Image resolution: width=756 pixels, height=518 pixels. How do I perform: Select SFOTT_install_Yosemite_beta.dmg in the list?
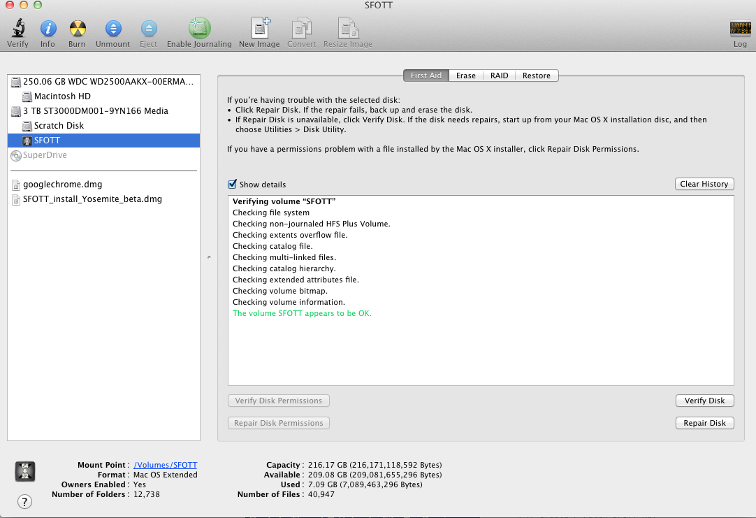(103, 199)
